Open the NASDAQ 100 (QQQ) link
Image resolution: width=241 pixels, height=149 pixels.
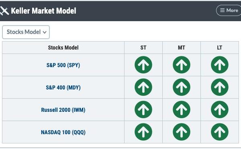63,132
